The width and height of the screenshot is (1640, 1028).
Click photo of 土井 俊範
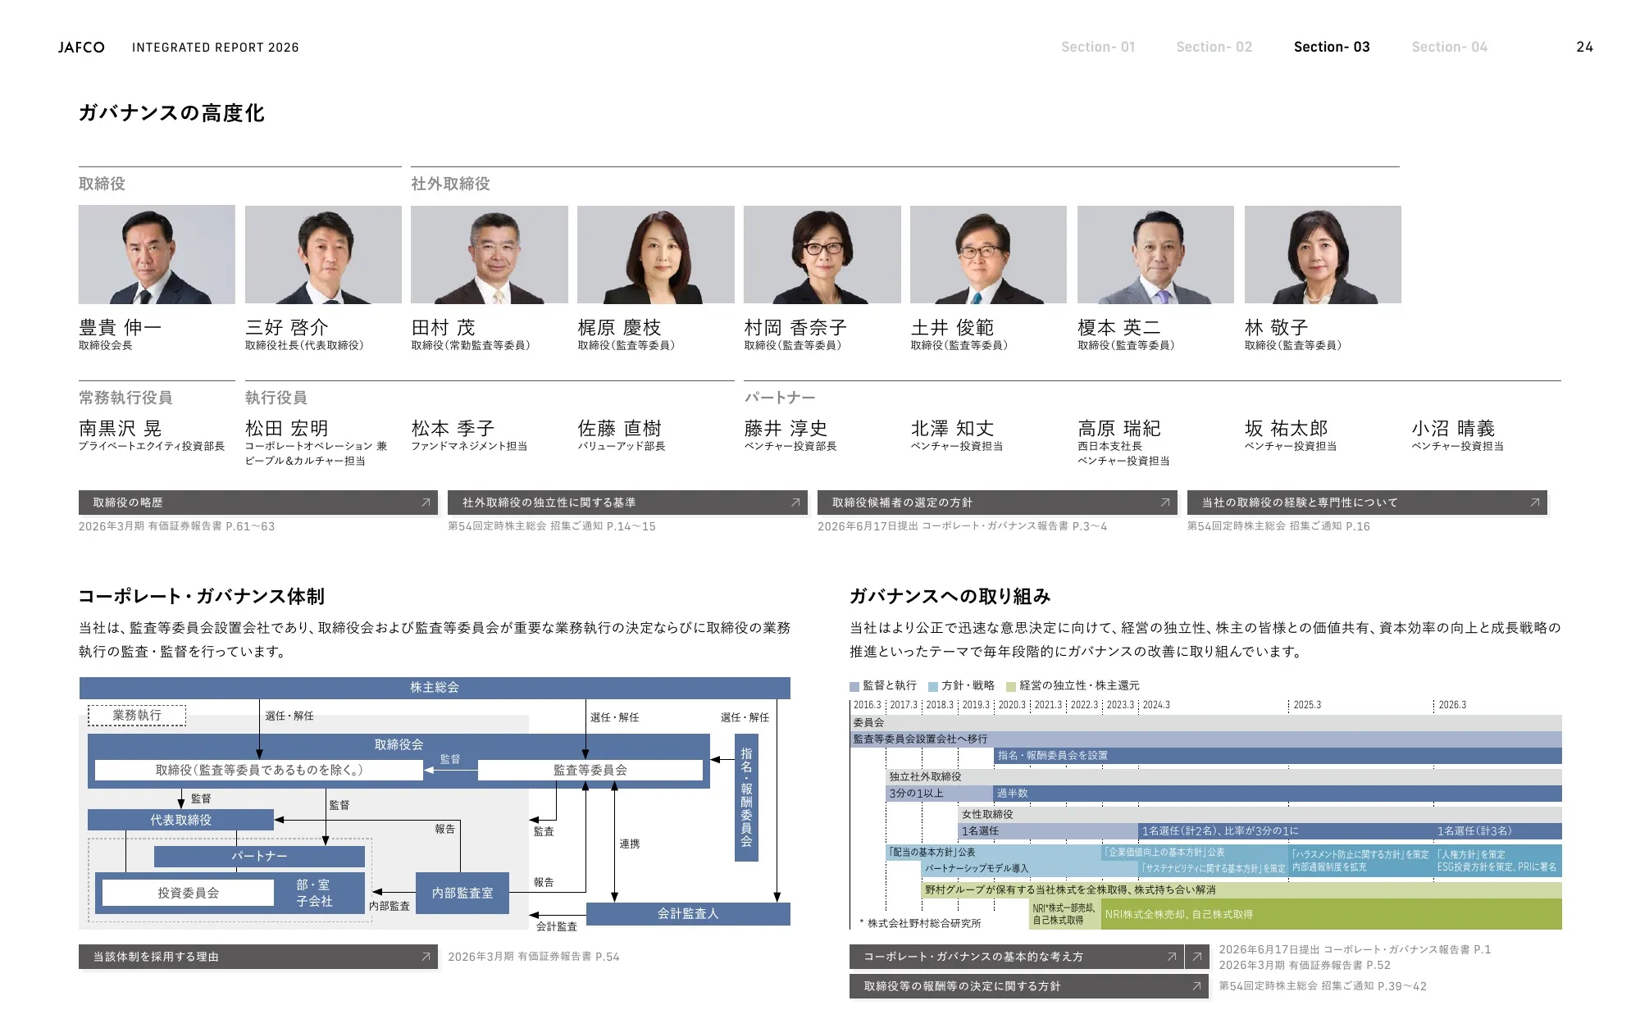pos(989,255)
